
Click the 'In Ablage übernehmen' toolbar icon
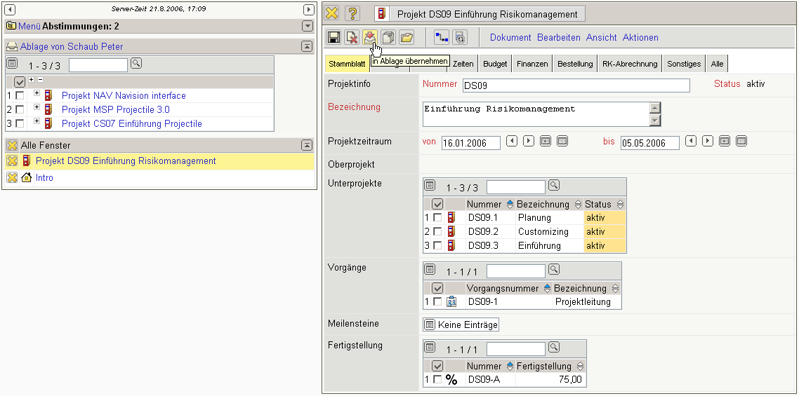pos(370,38)
